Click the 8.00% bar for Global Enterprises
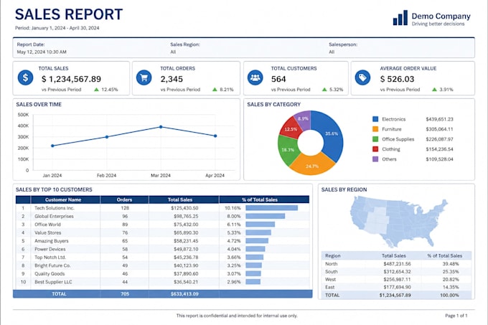The image size is (488, 325). (x=265, y=216)
